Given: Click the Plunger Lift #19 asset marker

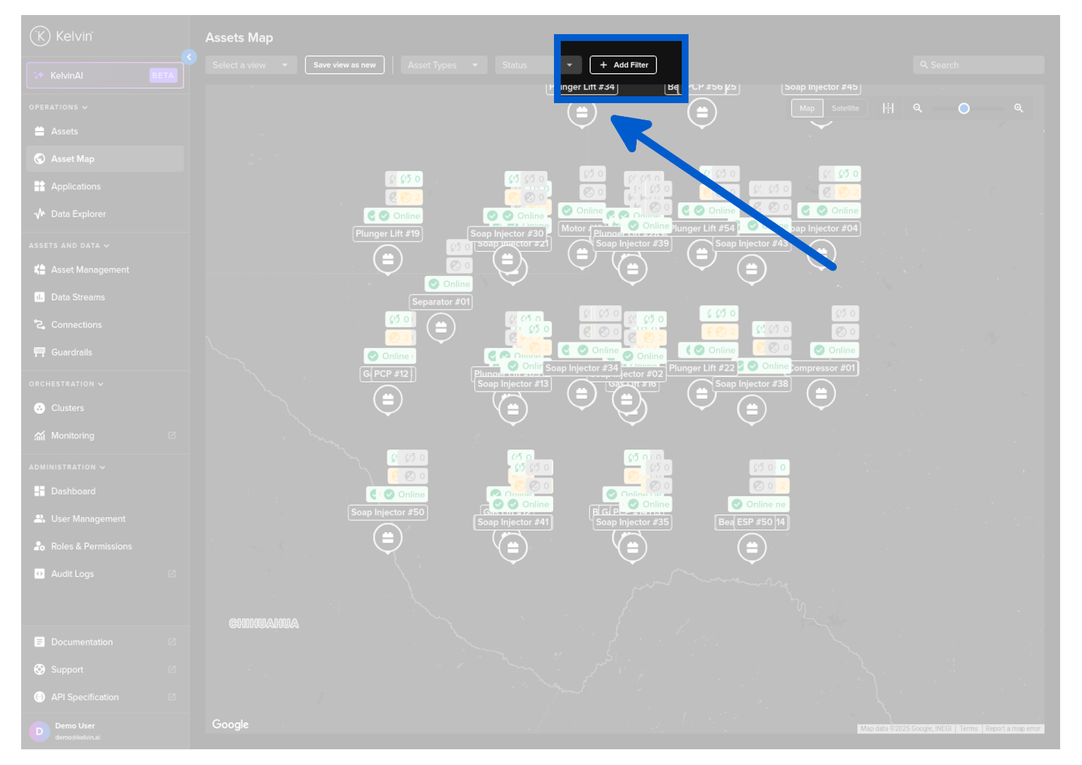Looking at the screenshot, I should click(x=388, y=260).
